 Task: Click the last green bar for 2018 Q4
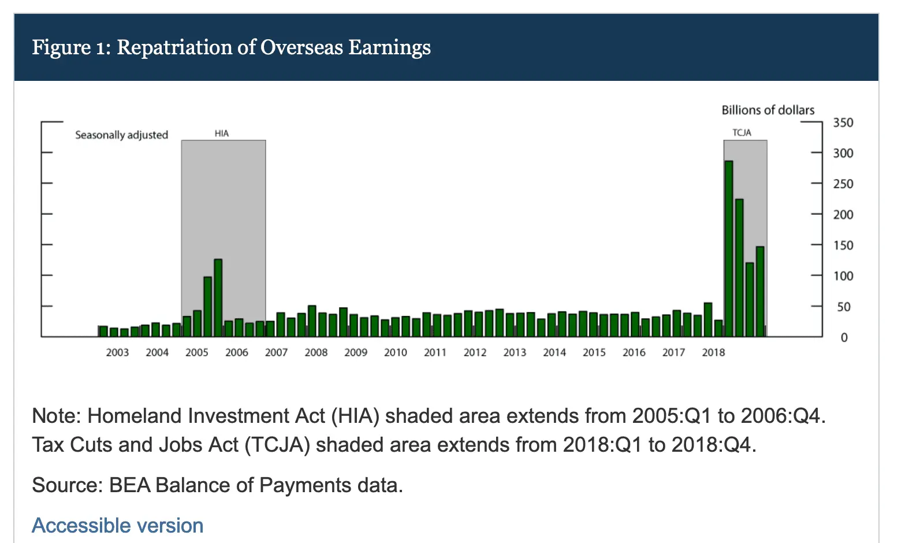point(760,292)
